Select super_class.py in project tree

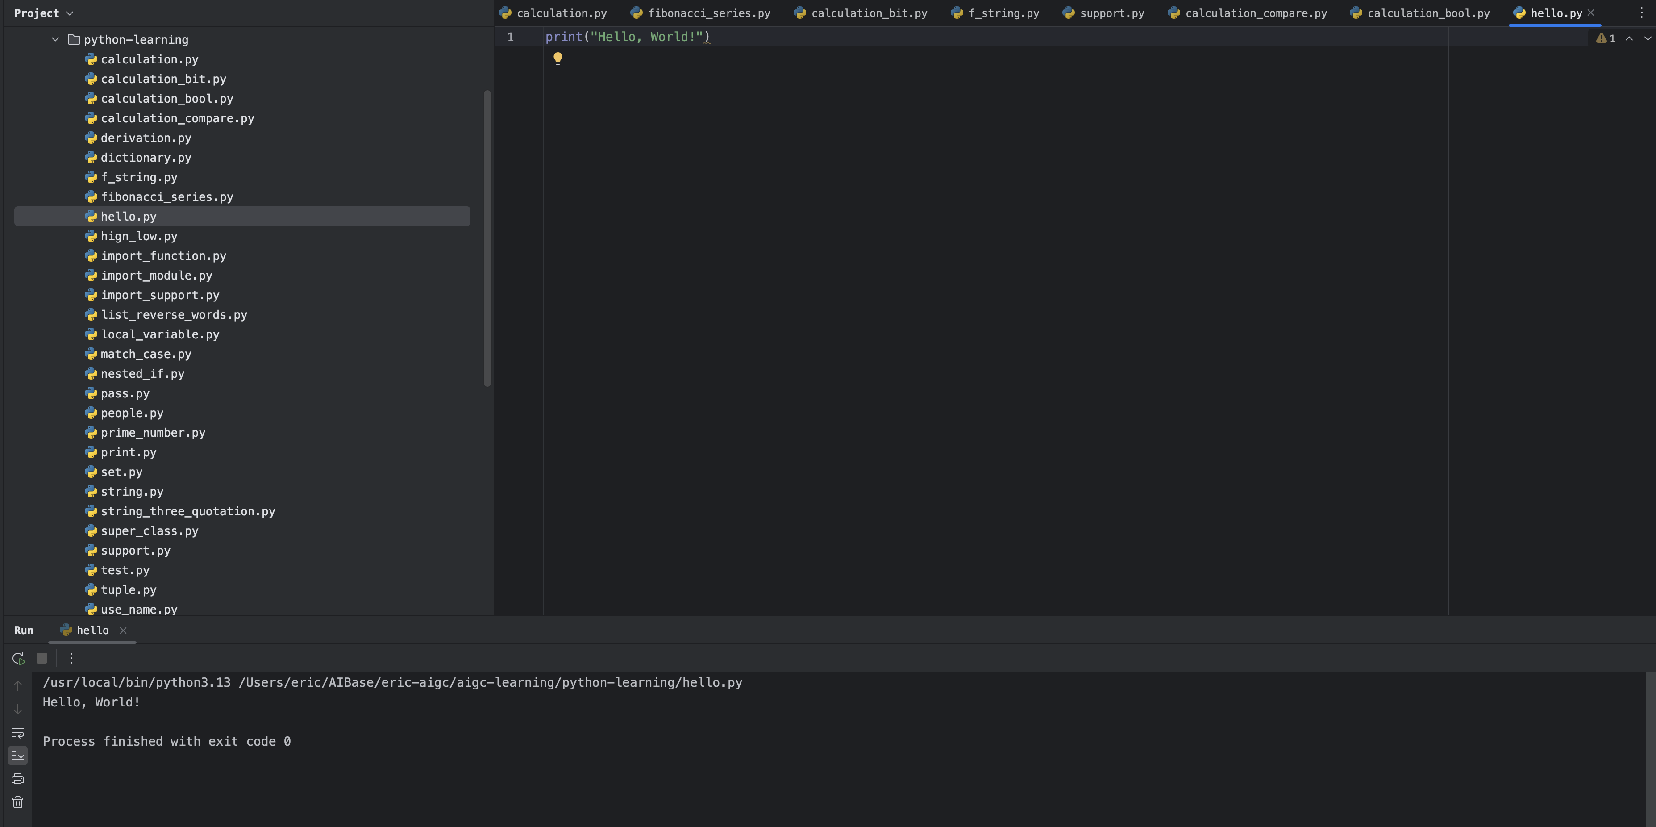point(141,531)
